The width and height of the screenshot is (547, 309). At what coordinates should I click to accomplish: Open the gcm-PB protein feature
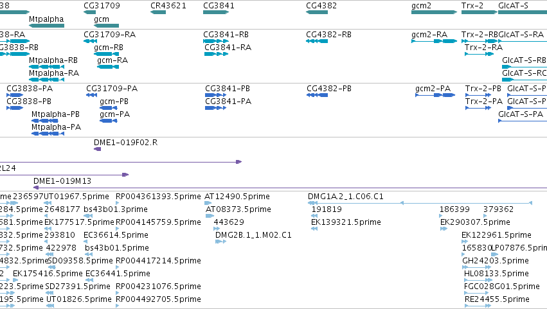(108, 108)
